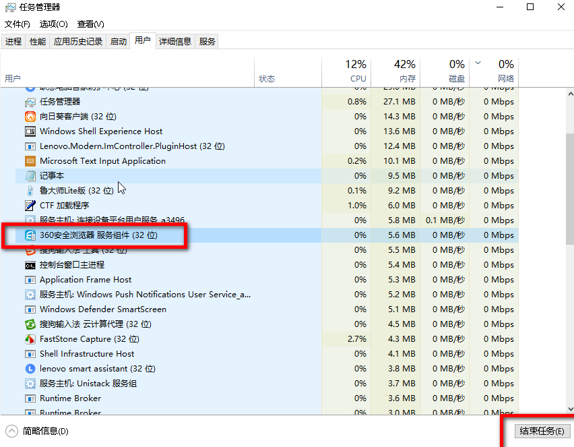This screenshot has height=447, width=574.
Task: Open the 查看(V) menu
Action: pyautogui.click(x=90, y=24)
